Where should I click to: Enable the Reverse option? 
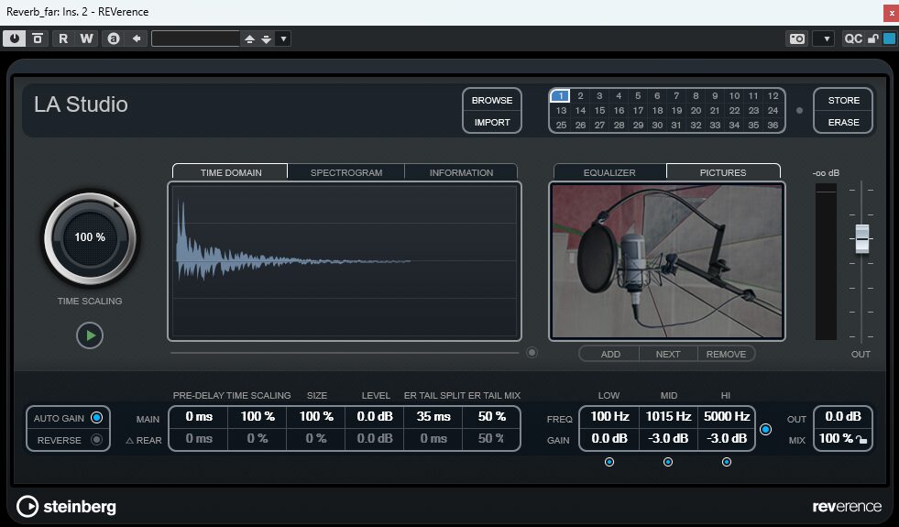(x=96, y=440)
